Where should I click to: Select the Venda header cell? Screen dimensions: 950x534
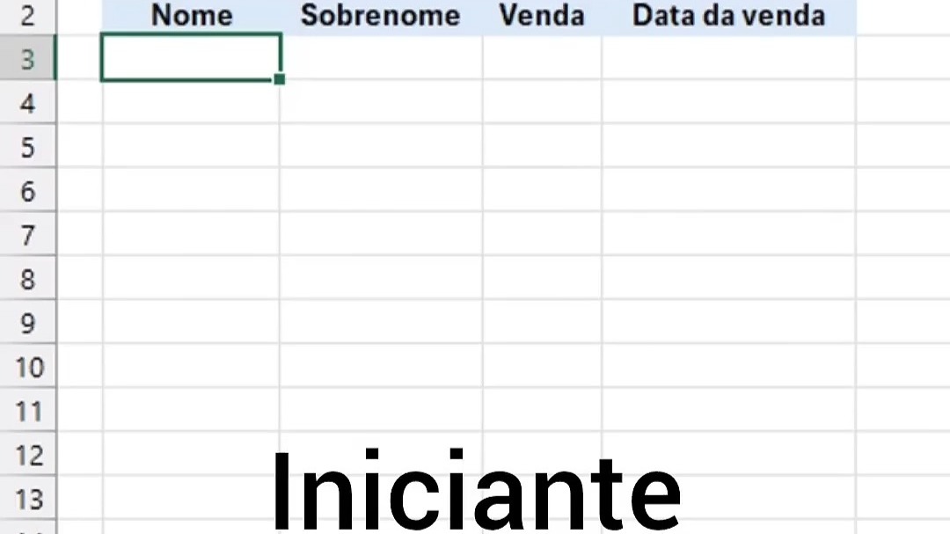pos(542,17)
